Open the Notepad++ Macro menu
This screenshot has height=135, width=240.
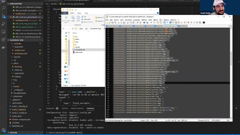156,20
